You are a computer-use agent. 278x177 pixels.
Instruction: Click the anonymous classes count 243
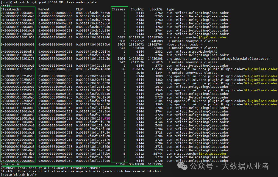click(122, 48)
